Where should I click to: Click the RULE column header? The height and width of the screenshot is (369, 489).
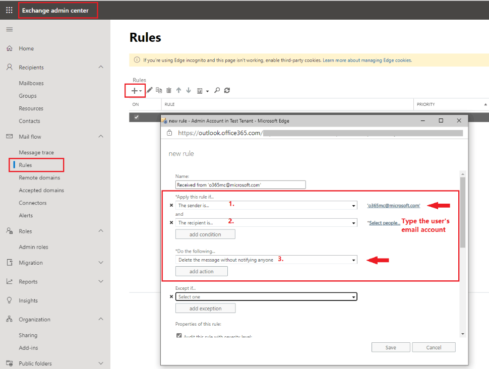pos(170,104)
